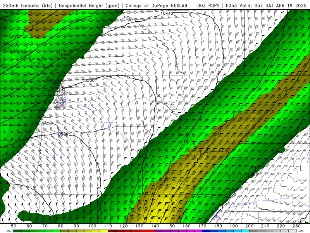Click the 180 legend number
Viewport: 310px width, 233px height.
(x=218, y=226)
